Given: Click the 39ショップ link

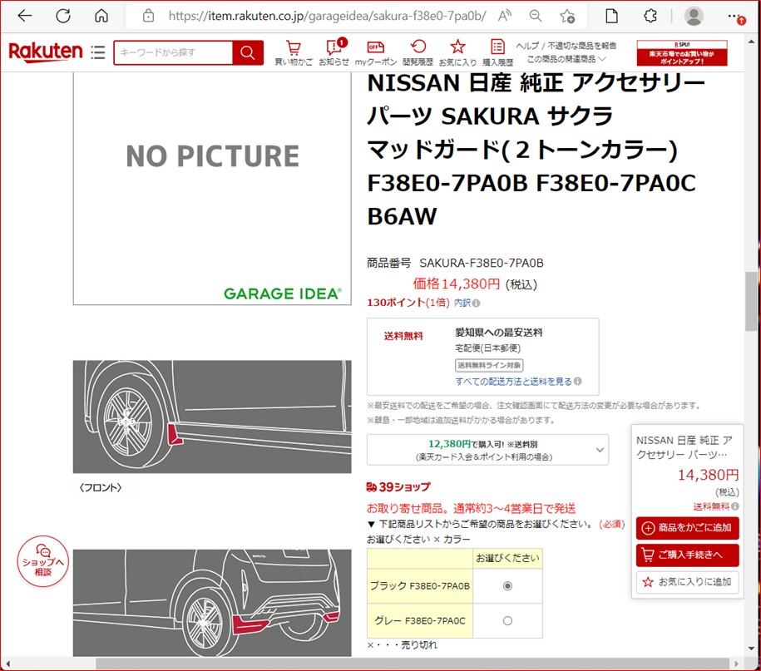Looking at the screenshot, I should (398, 486).
